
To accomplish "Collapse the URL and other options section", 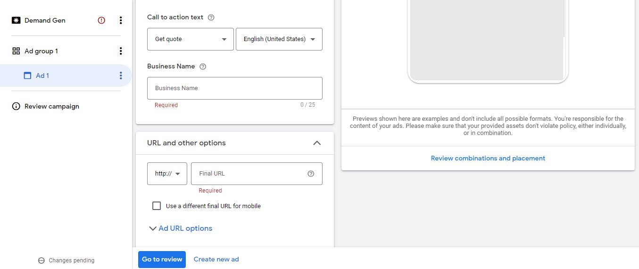I will tap(317, 143).
